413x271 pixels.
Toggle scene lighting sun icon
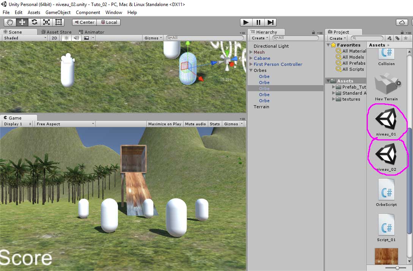pos(66,38)
